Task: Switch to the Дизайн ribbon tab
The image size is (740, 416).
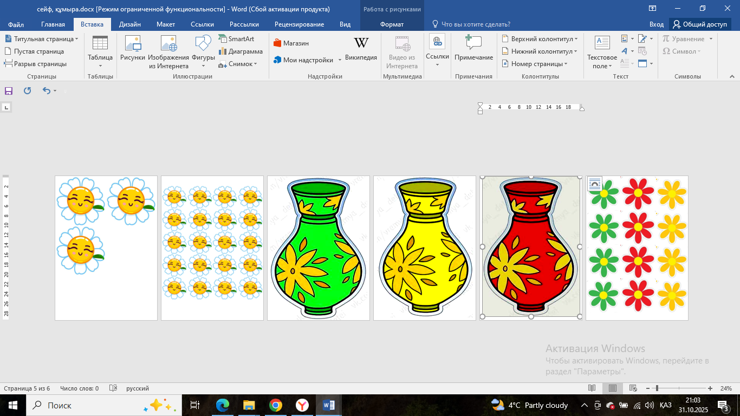Action: coord(130,24)
